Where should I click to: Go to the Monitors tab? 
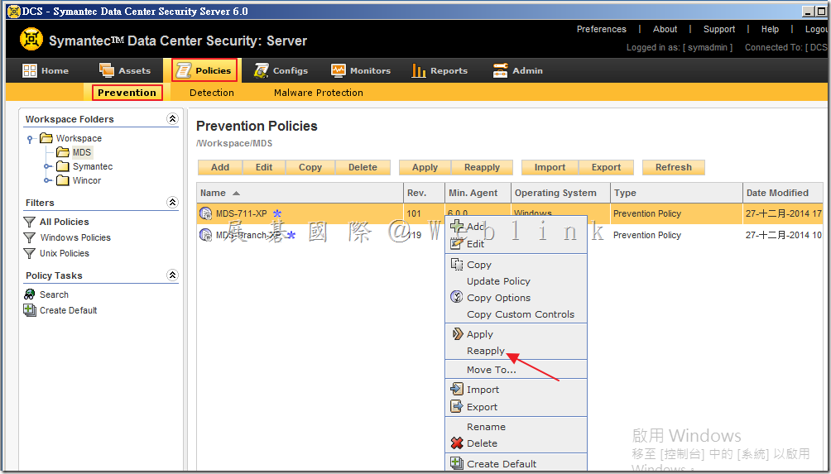361,70
